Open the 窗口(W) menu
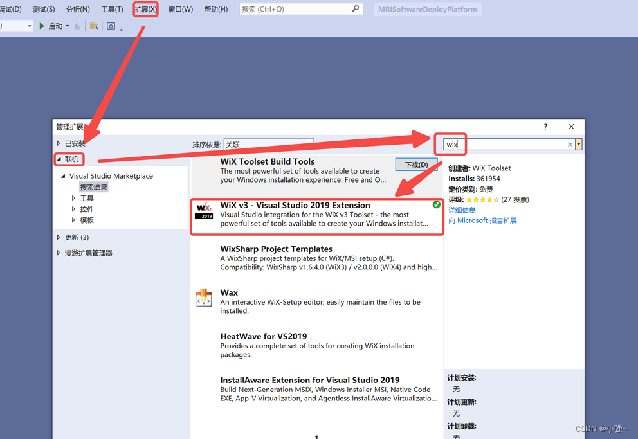 click(x=180, y=9)
